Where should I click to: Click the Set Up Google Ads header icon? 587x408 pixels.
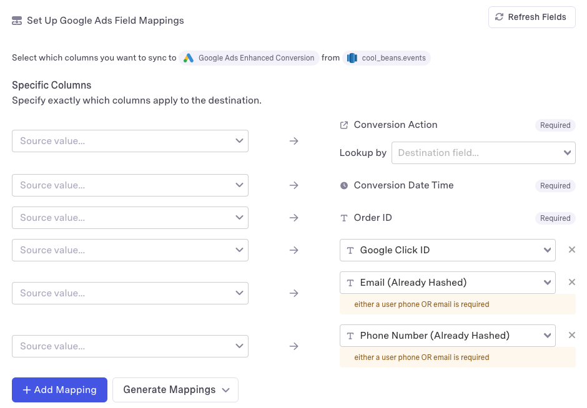pos(17,21)
